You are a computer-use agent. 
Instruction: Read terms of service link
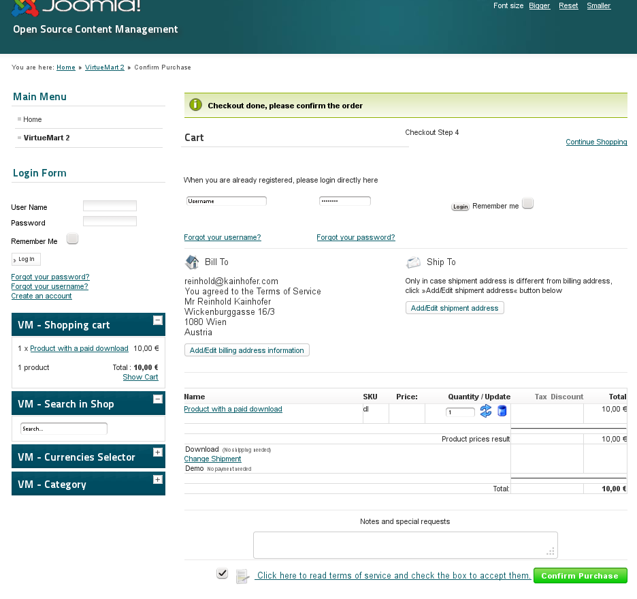point(393,575)
